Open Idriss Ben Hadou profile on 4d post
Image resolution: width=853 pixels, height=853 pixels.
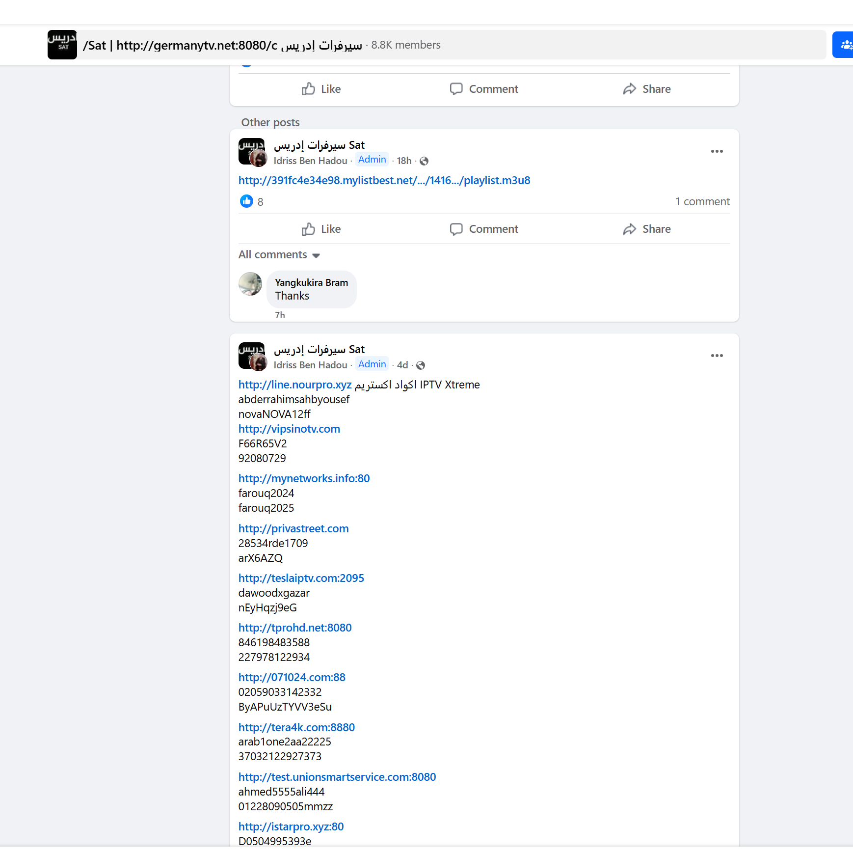(310, 365)
